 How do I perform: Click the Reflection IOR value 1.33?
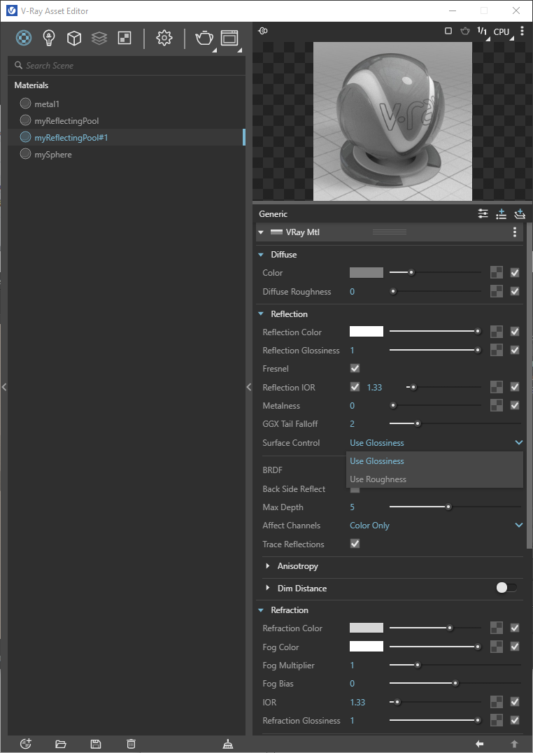click(x=374, y=387)
